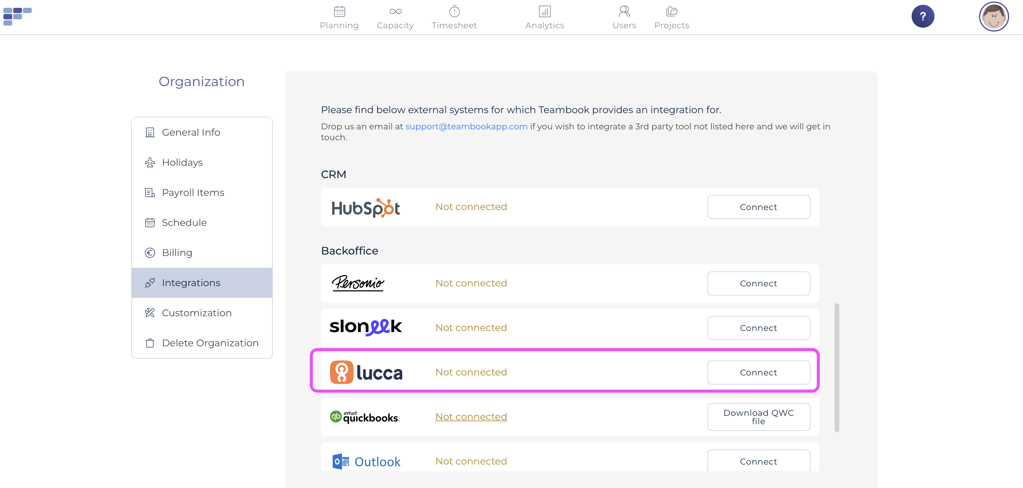Connect the HubSpot integration
Image resolution: width=1023 pixels, height=488 pixels.
click(758, 207)
